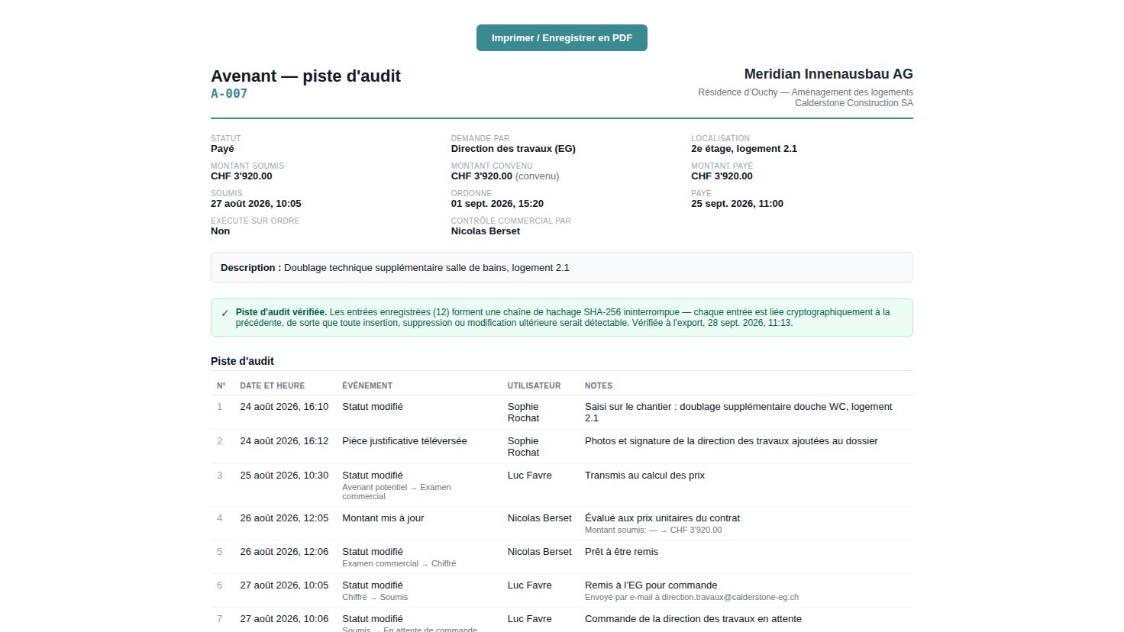This screenshot has width=1124, height=632.
Task: Click the entry-1 date "24 août 2026, 16:10"
Action: pyautogui.click(x=284, y=407)
